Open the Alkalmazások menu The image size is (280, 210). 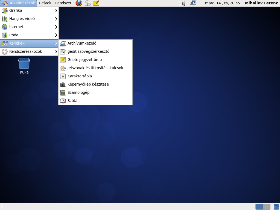tap(19, 3)
